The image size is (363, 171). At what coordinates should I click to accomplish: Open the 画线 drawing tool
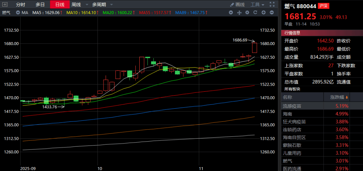(238, 5)
